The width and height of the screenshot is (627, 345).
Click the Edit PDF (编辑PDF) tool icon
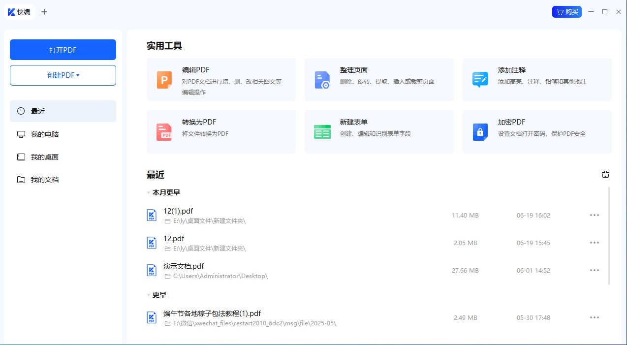[164, 80]
